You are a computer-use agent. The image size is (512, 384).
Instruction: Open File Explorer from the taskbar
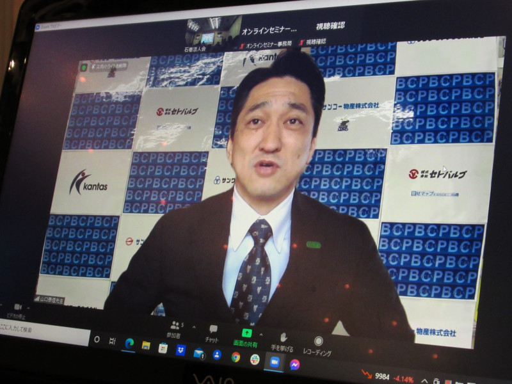(146, 346)
